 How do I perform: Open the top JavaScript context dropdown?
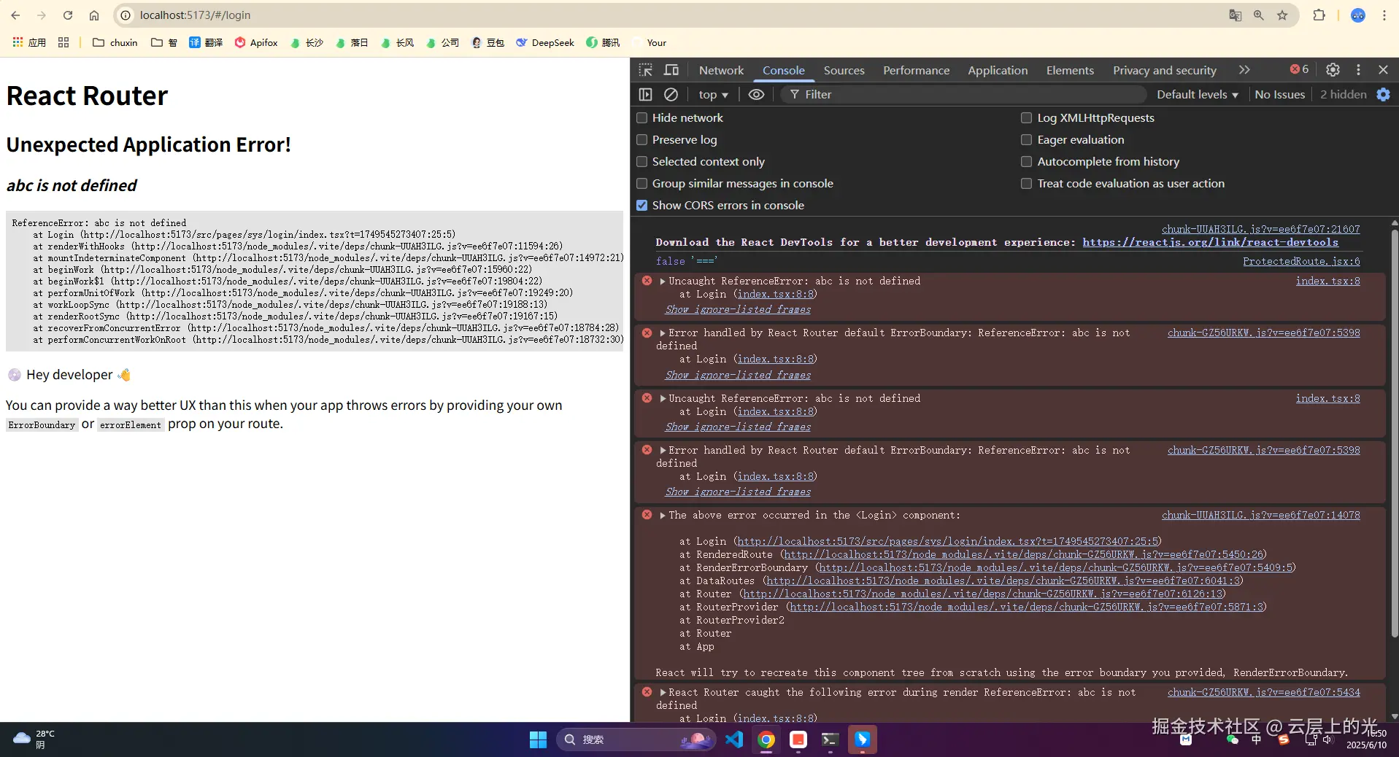pyautogui.click(x=713, y=95)
